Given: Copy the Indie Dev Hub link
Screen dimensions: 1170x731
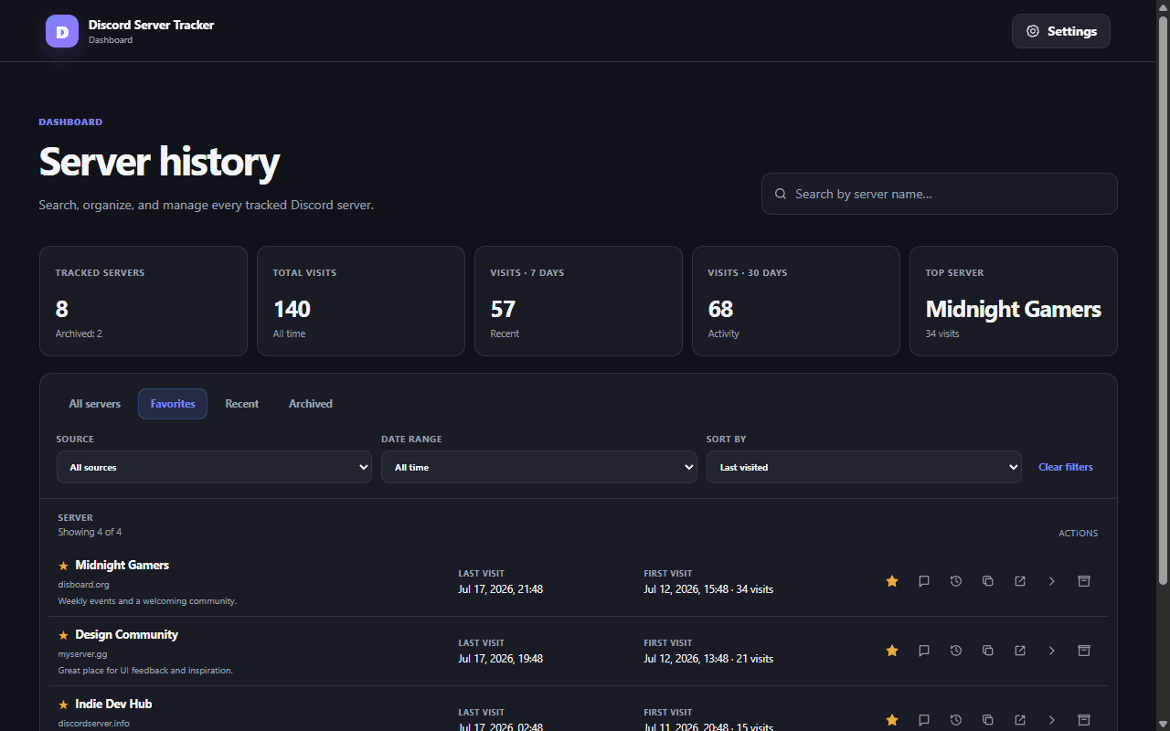Looking at the screenshot, I should click(x=988, y=720).
